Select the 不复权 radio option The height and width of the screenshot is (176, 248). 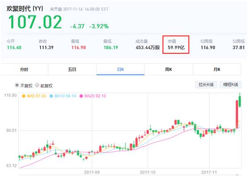17,85
